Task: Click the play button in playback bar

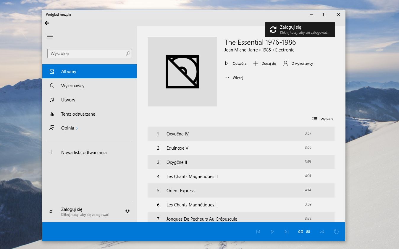Action: click(x=272, y=232)
